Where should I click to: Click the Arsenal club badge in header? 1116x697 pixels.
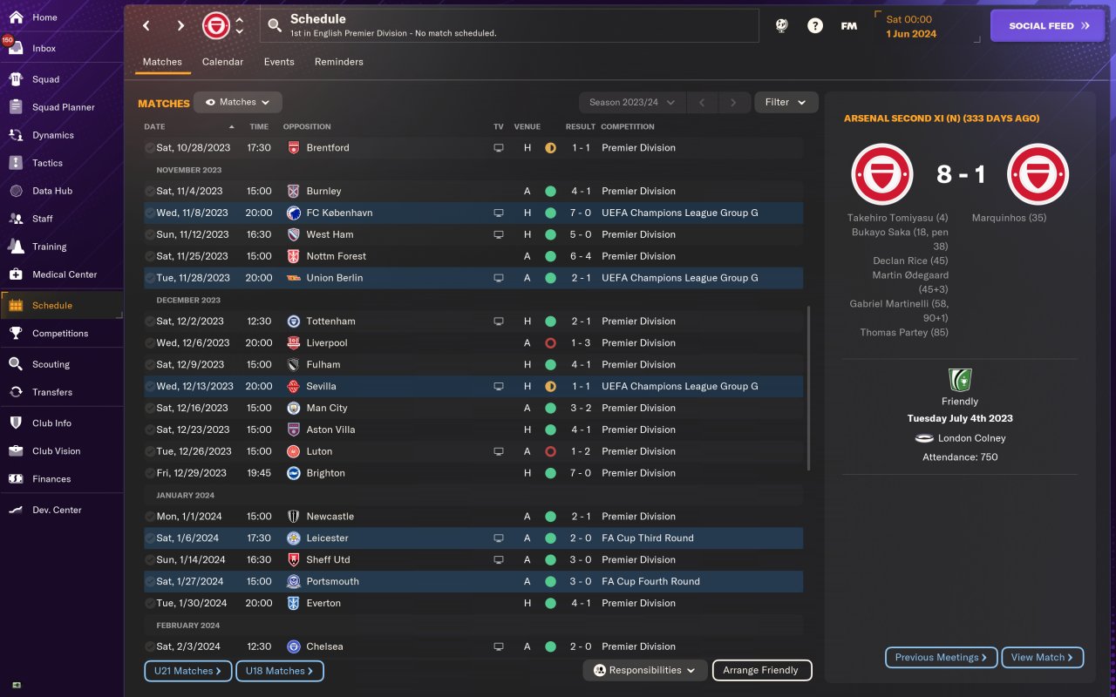(216, 26)
